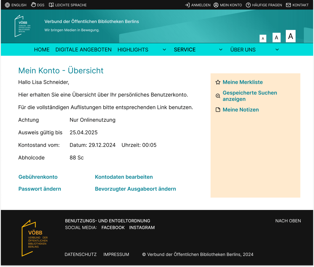Expand the Highlights dropdown chevron
This screenshot has width=314, height=267.
click(x=164, y=50)
